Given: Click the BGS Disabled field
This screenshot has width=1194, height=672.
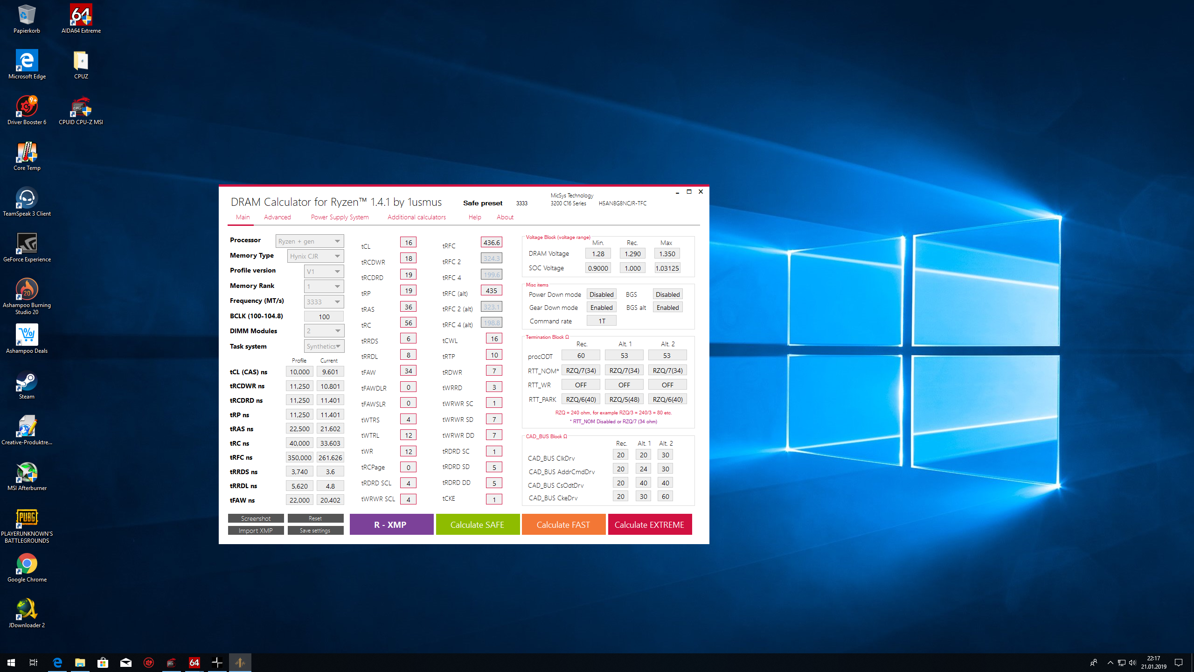Looking at the screenshot, I should (x=667, y=294).
